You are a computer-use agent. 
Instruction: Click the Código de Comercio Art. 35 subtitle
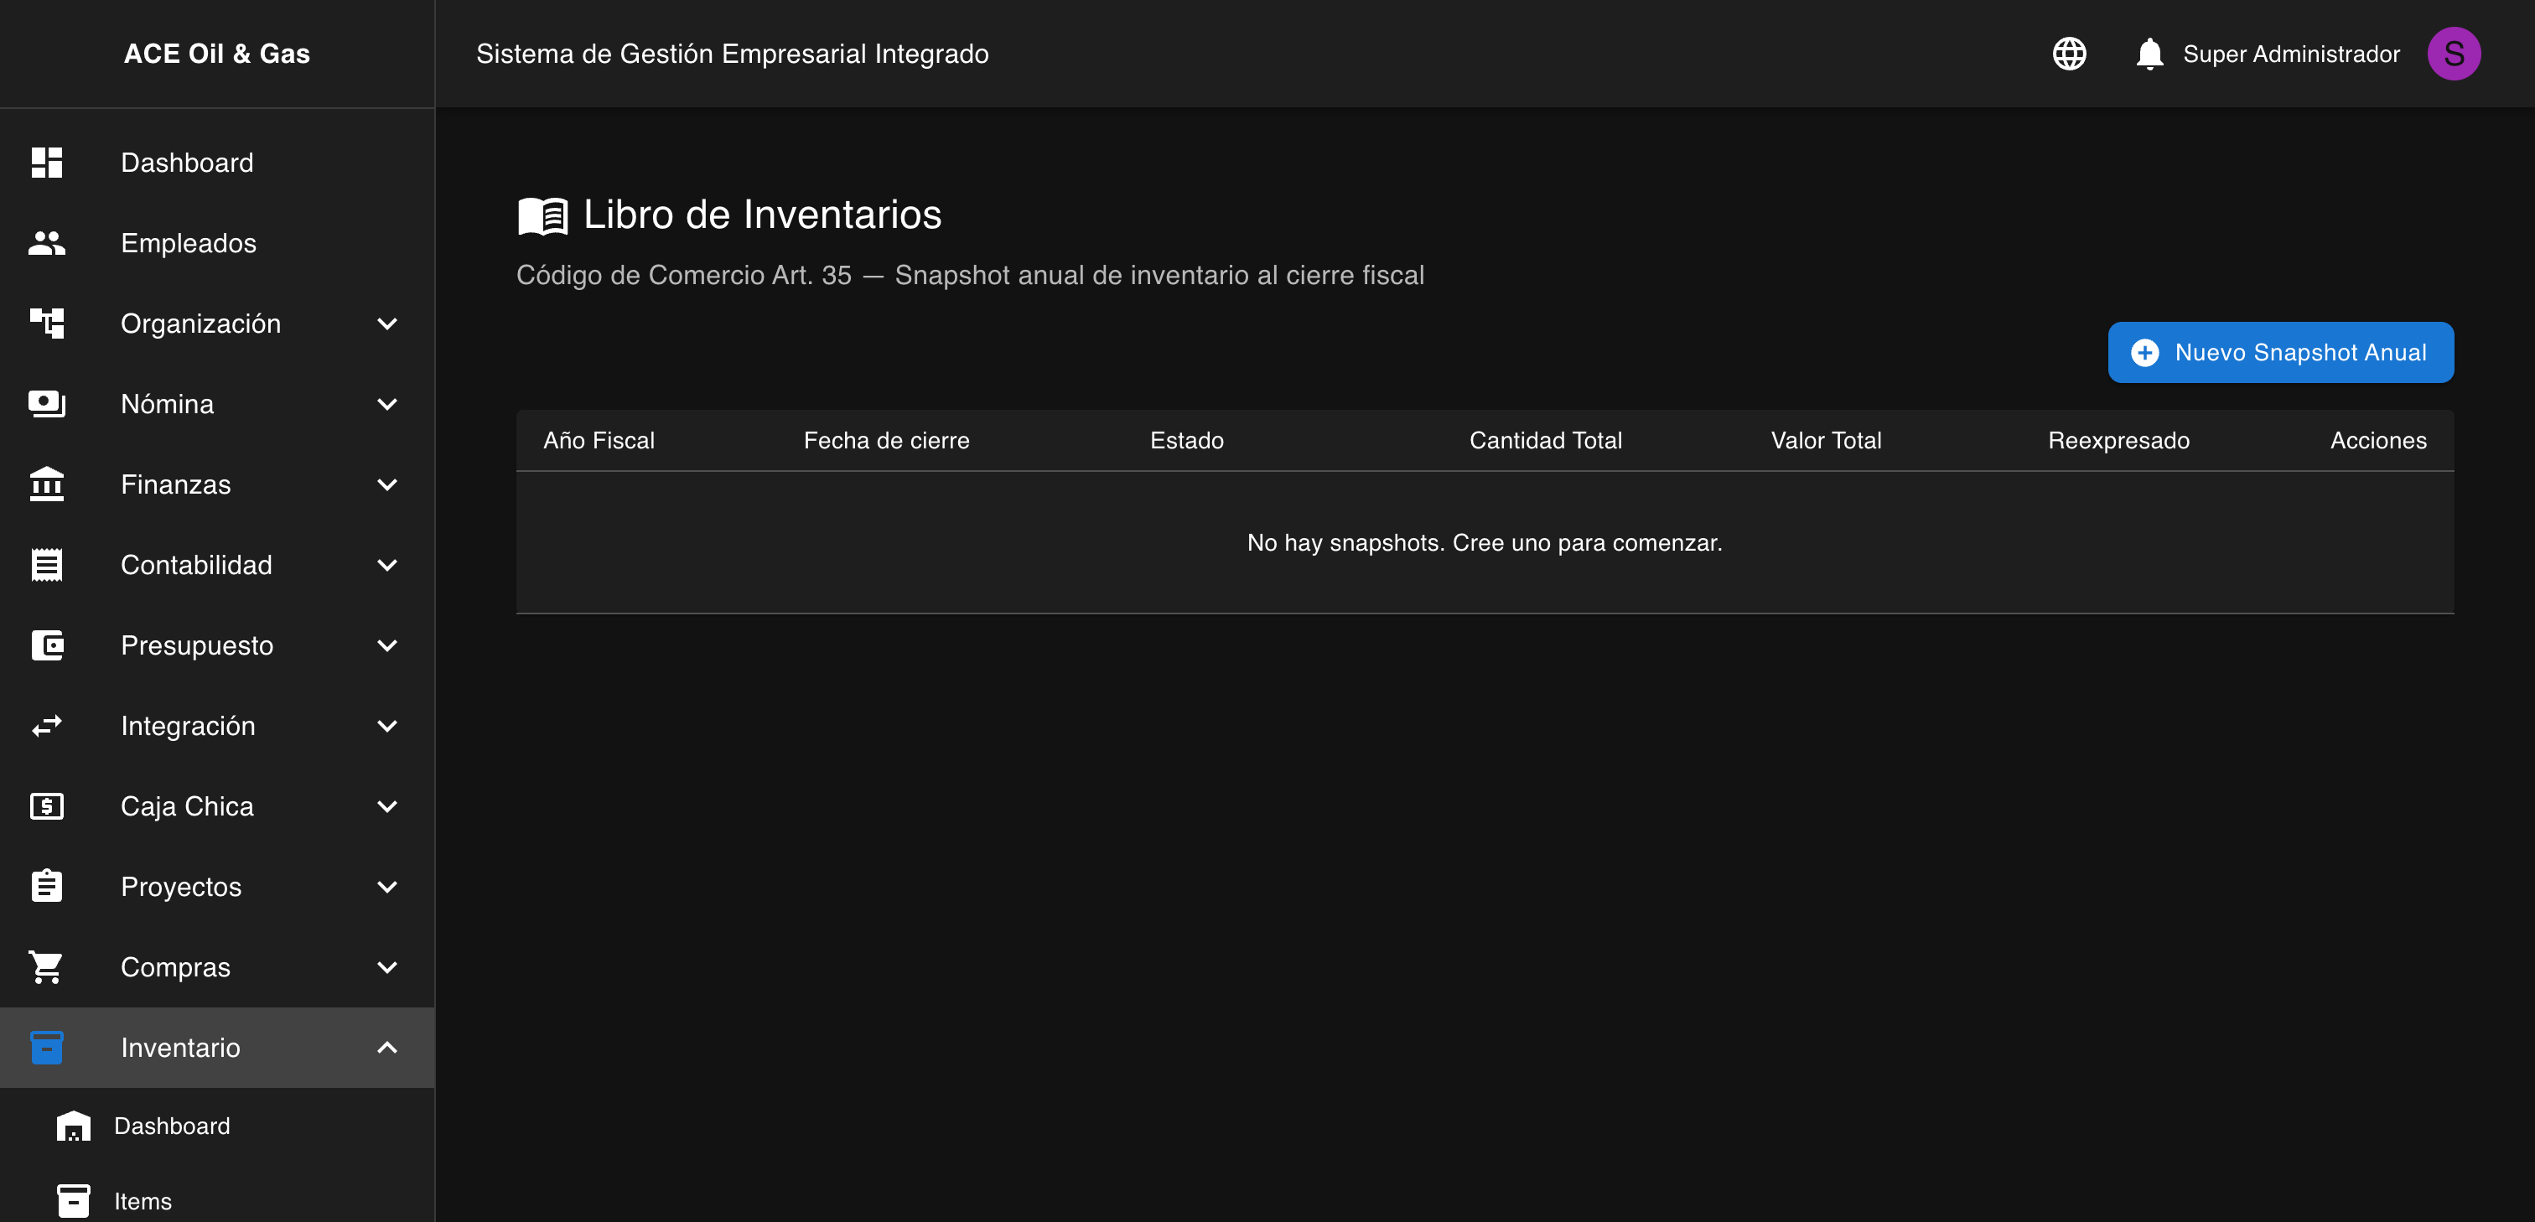969,275
